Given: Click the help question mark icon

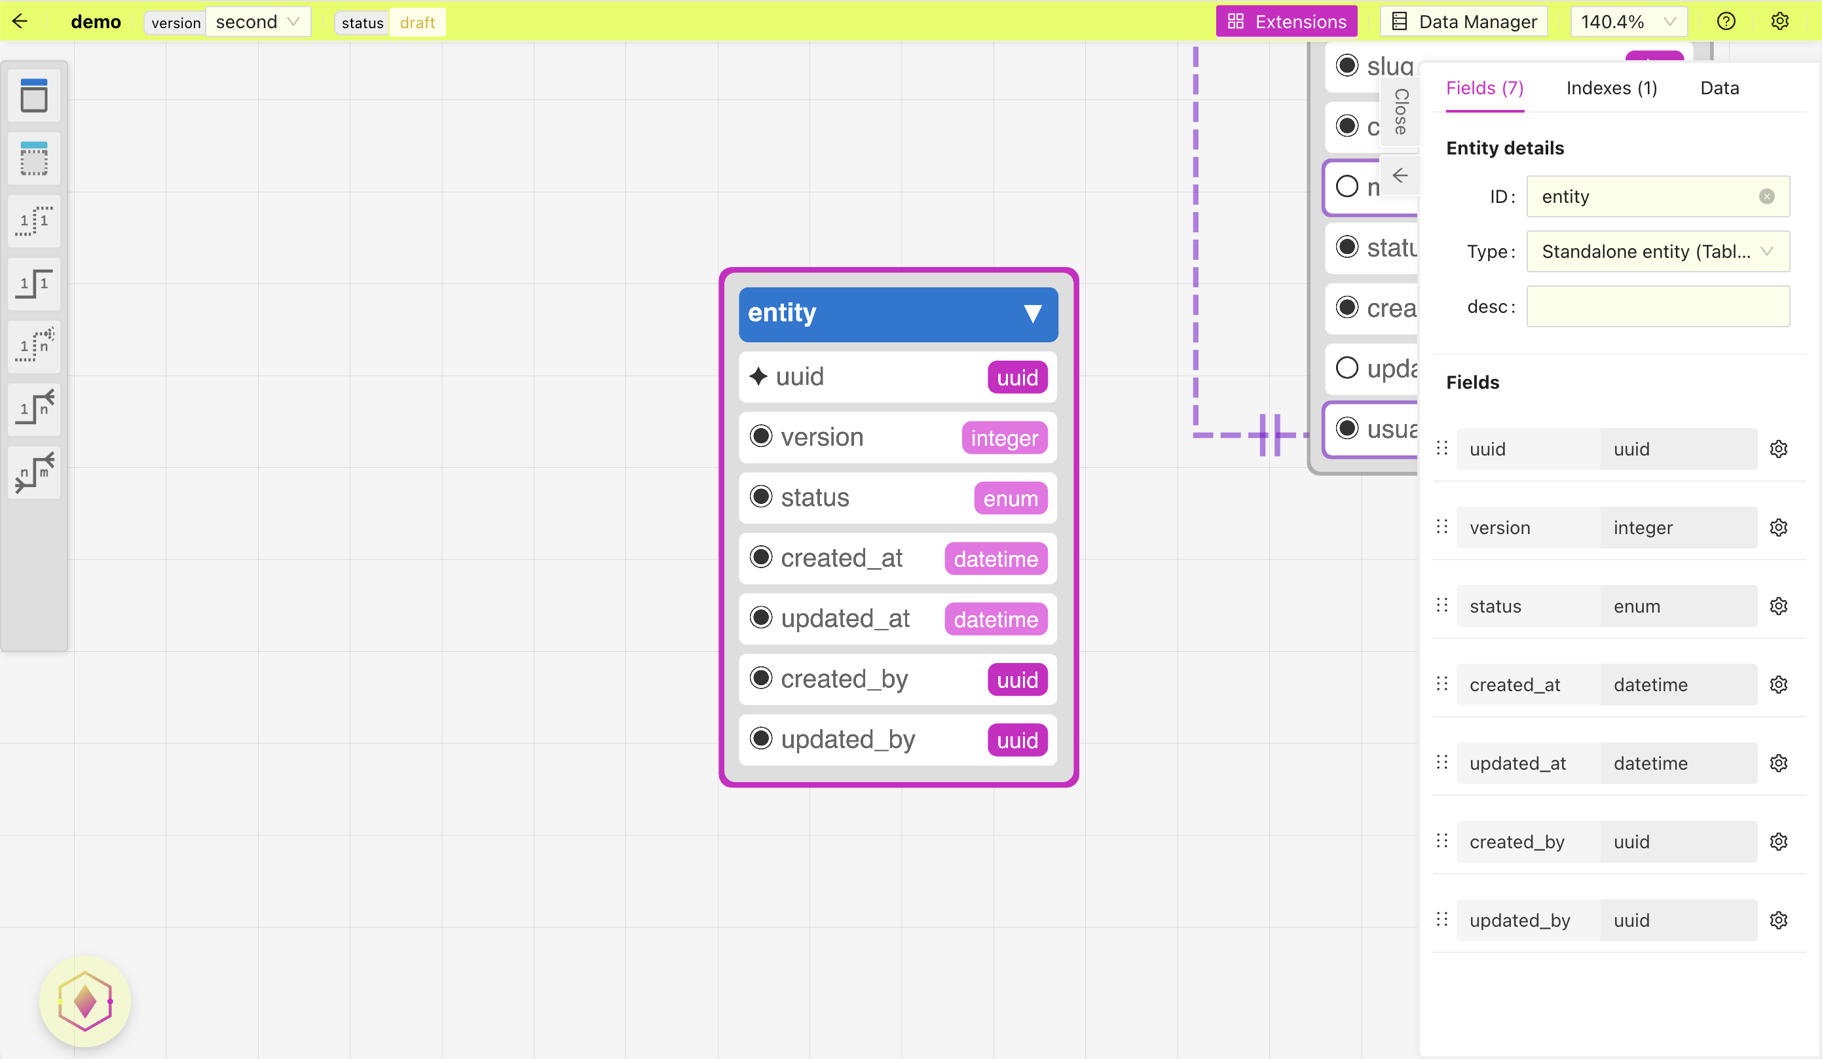Looking at the screenshot, I should (x=1726, y=22).
